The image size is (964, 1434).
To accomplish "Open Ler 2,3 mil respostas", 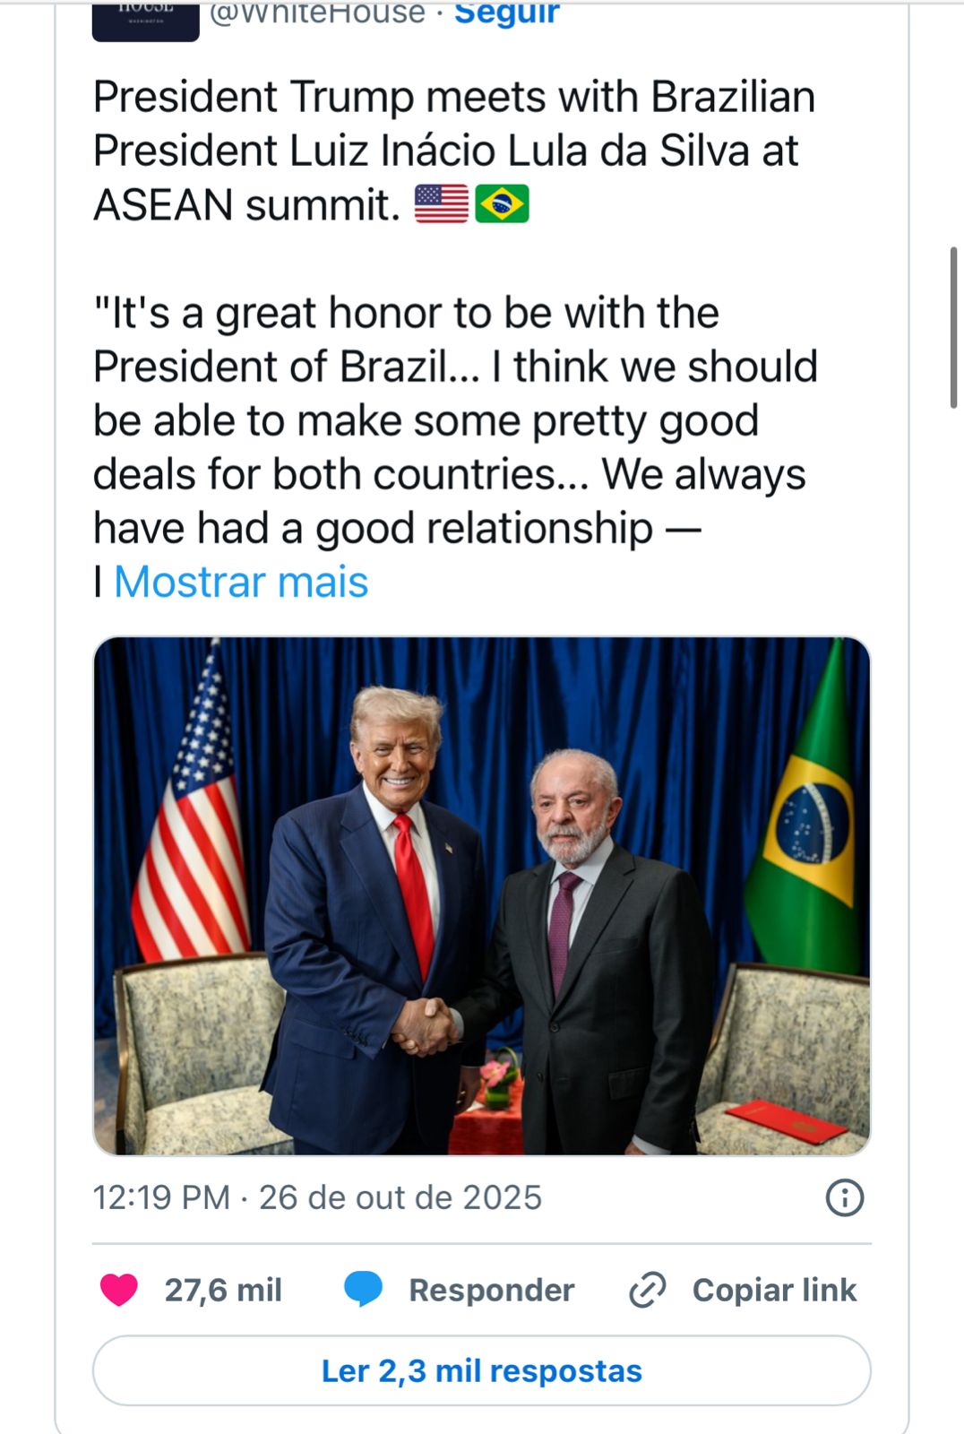I will (482, 1370).
